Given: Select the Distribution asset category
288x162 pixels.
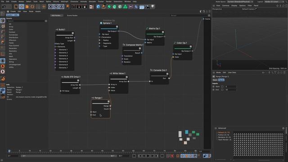Looking at the screenshot, I should point(13,37).
